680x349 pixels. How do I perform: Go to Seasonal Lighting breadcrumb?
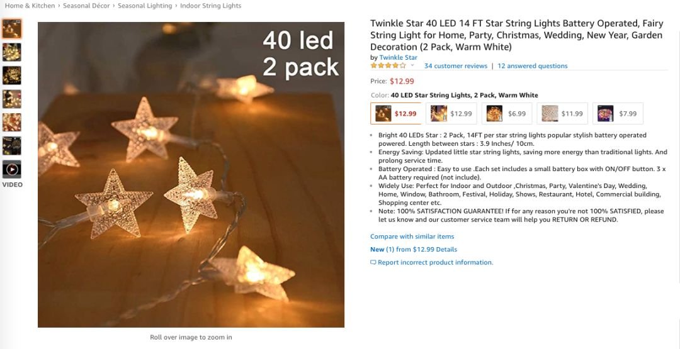(145, 6)
